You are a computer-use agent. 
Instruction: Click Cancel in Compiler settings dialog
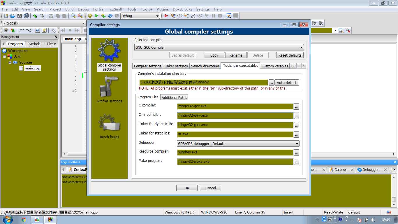coord(210,188)
